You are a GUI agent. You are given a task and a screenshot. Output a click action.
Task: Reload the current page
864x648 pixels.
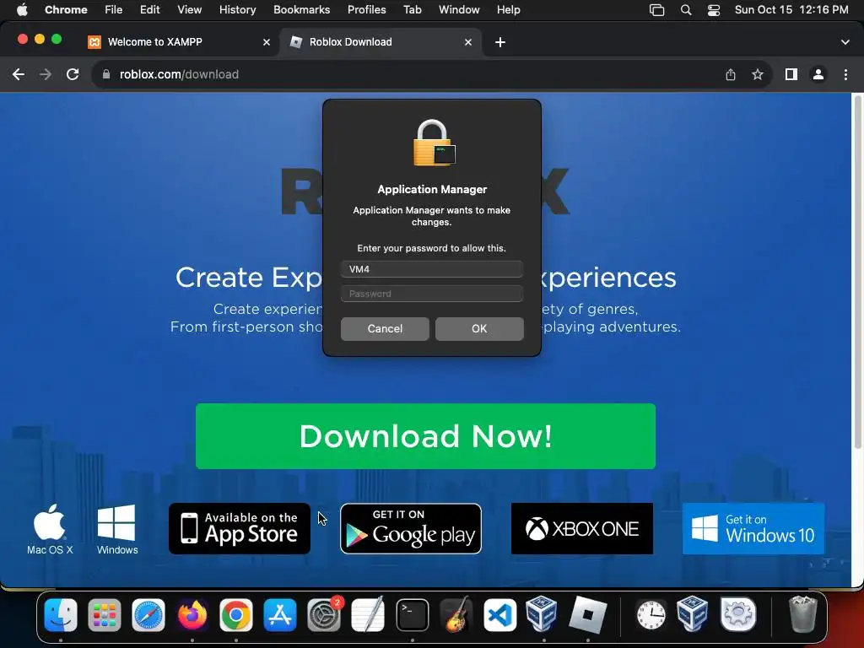[x=73, y=74]
